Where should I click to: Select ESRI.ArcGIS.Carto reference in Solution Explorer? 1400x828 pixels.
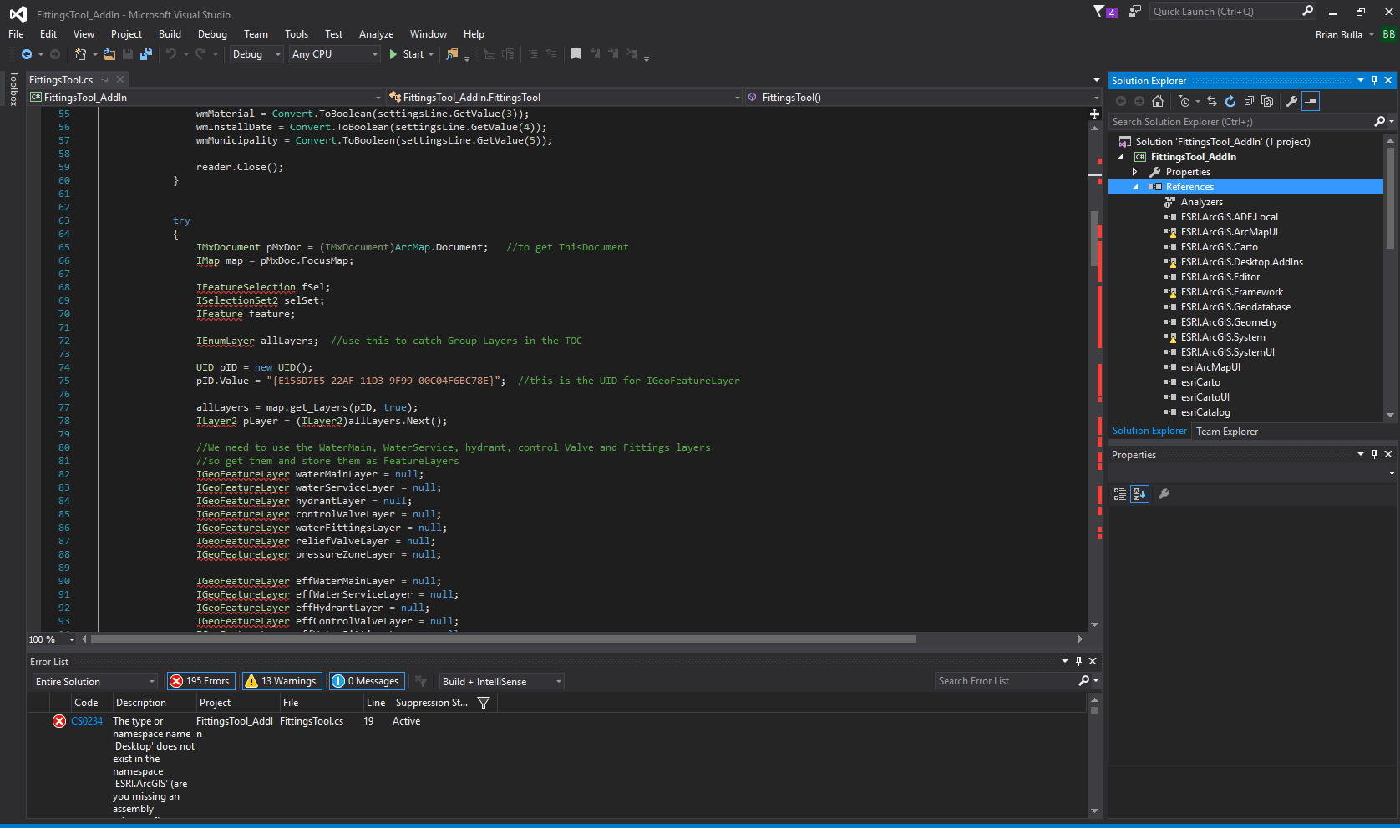[x=1219, y=247]
